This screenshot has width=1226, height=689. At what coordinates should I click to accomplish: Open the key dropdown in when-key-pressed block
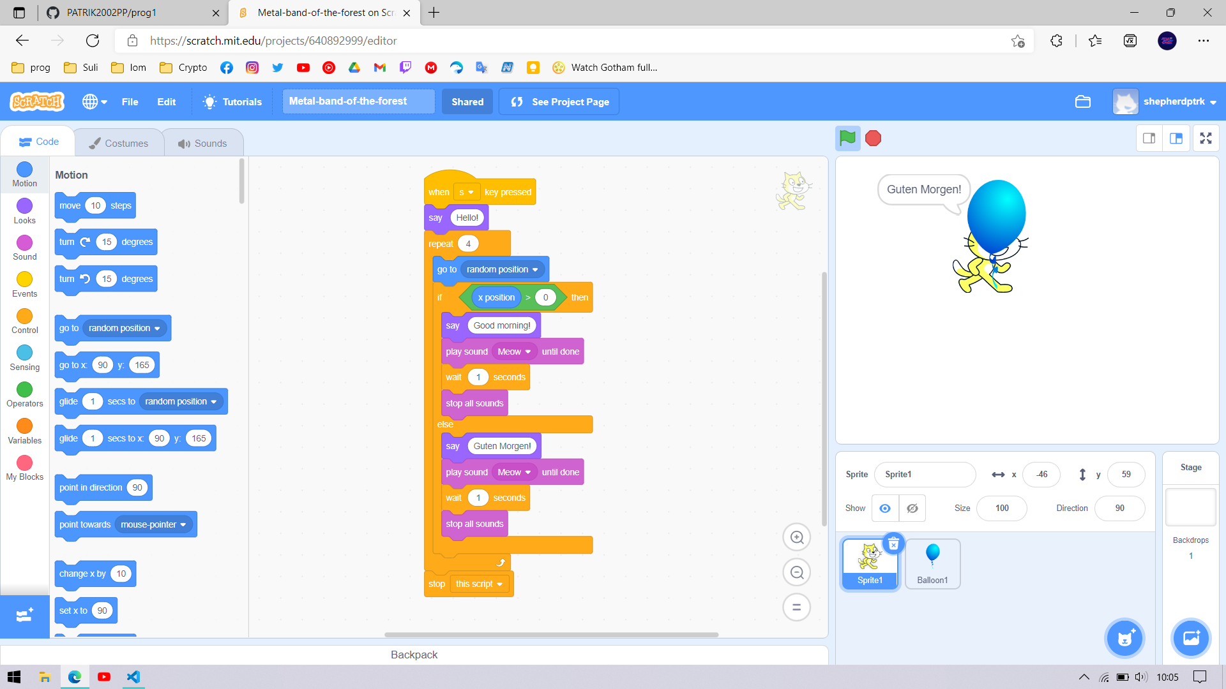[466, 192]
